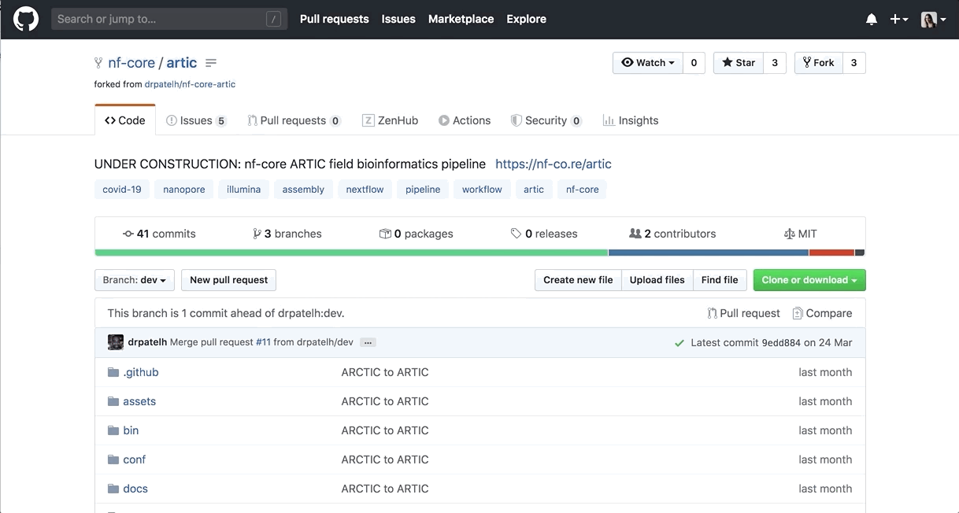959x513 pixels.
Task: Open the drpatelh/nf-core-artic fork source link
Action: (190, 84)
